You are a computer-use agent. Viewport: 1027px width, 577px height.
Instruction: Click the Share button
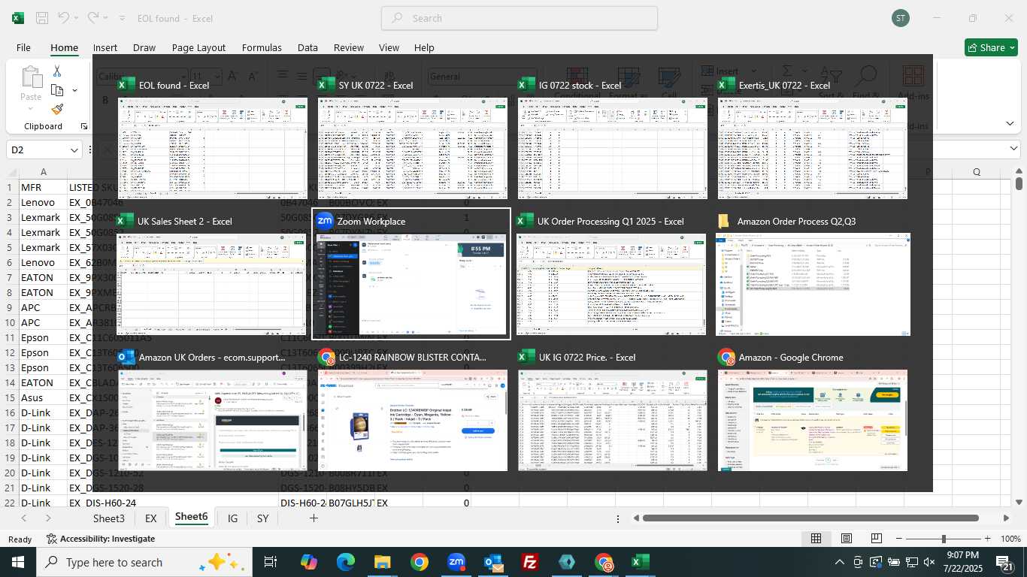(991, 47)
